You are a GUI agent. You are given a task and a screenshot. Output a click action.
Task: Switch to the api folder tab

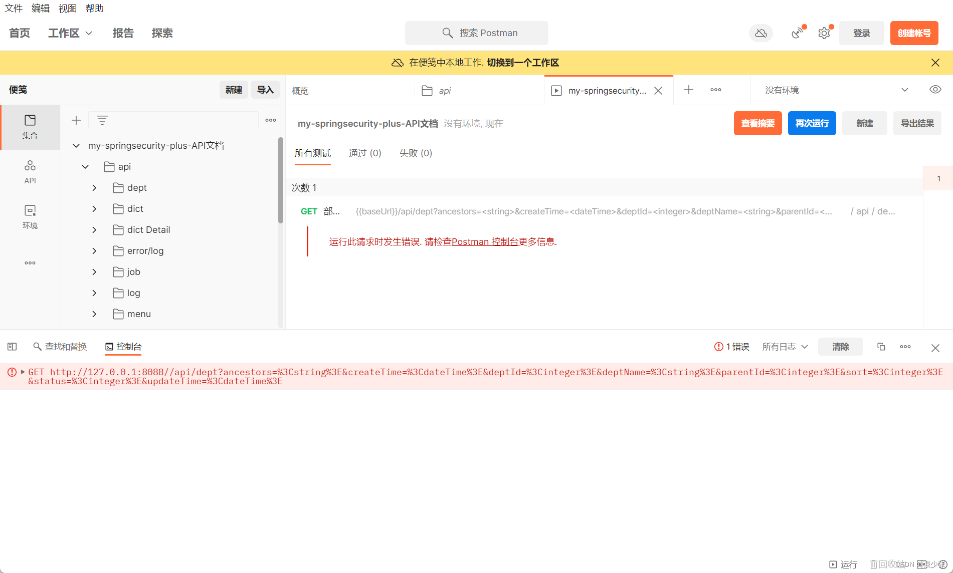click(x=480, y=91)
